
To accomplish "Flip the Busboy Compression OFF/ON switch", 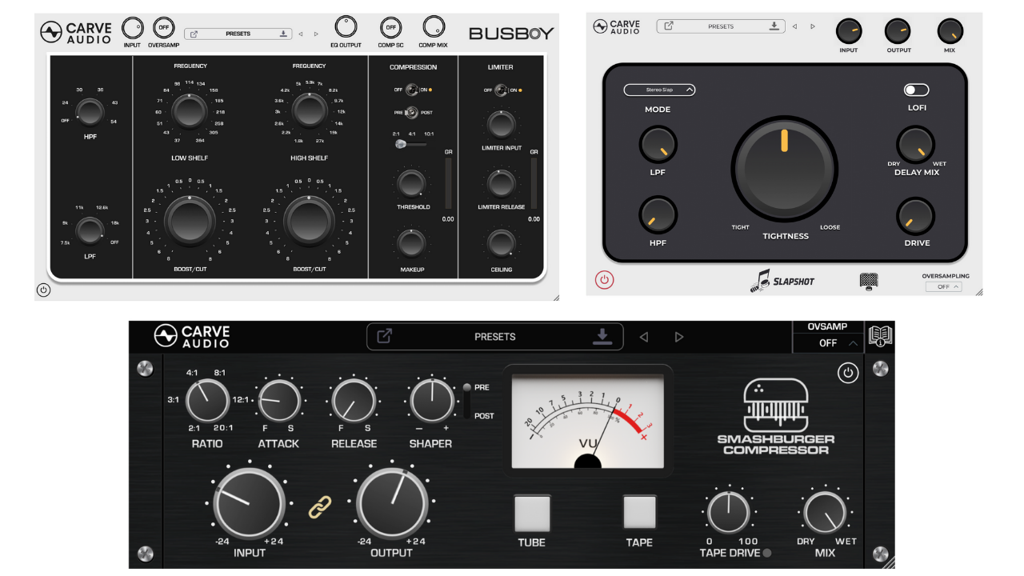I will (412, 90).
